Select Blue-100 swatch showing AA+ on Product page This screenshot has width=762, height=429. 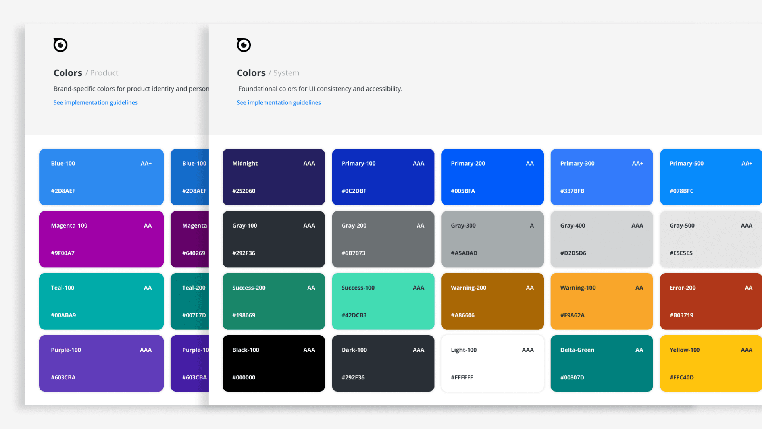[x=101, y=177]
